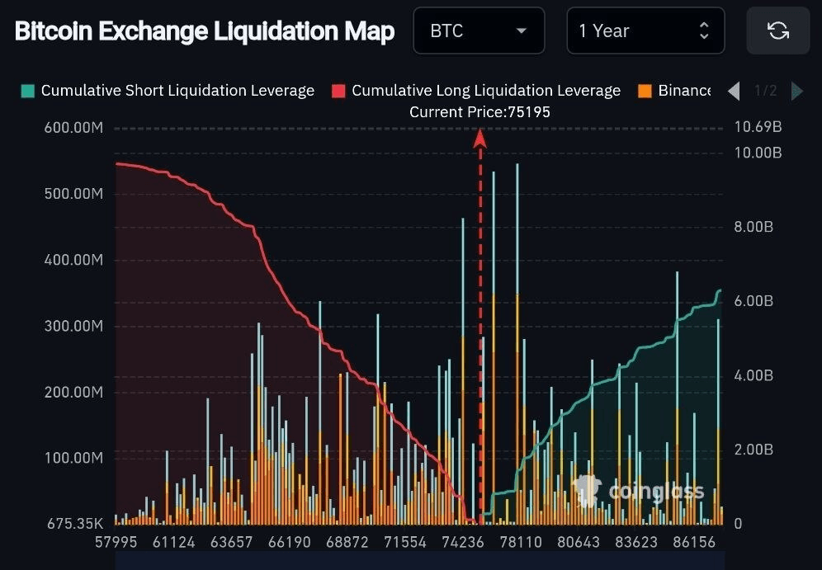This screenshot has width=822, height=570.
Task: Expand the 1 Year time range dropdown
Action: tap(645, 31)
